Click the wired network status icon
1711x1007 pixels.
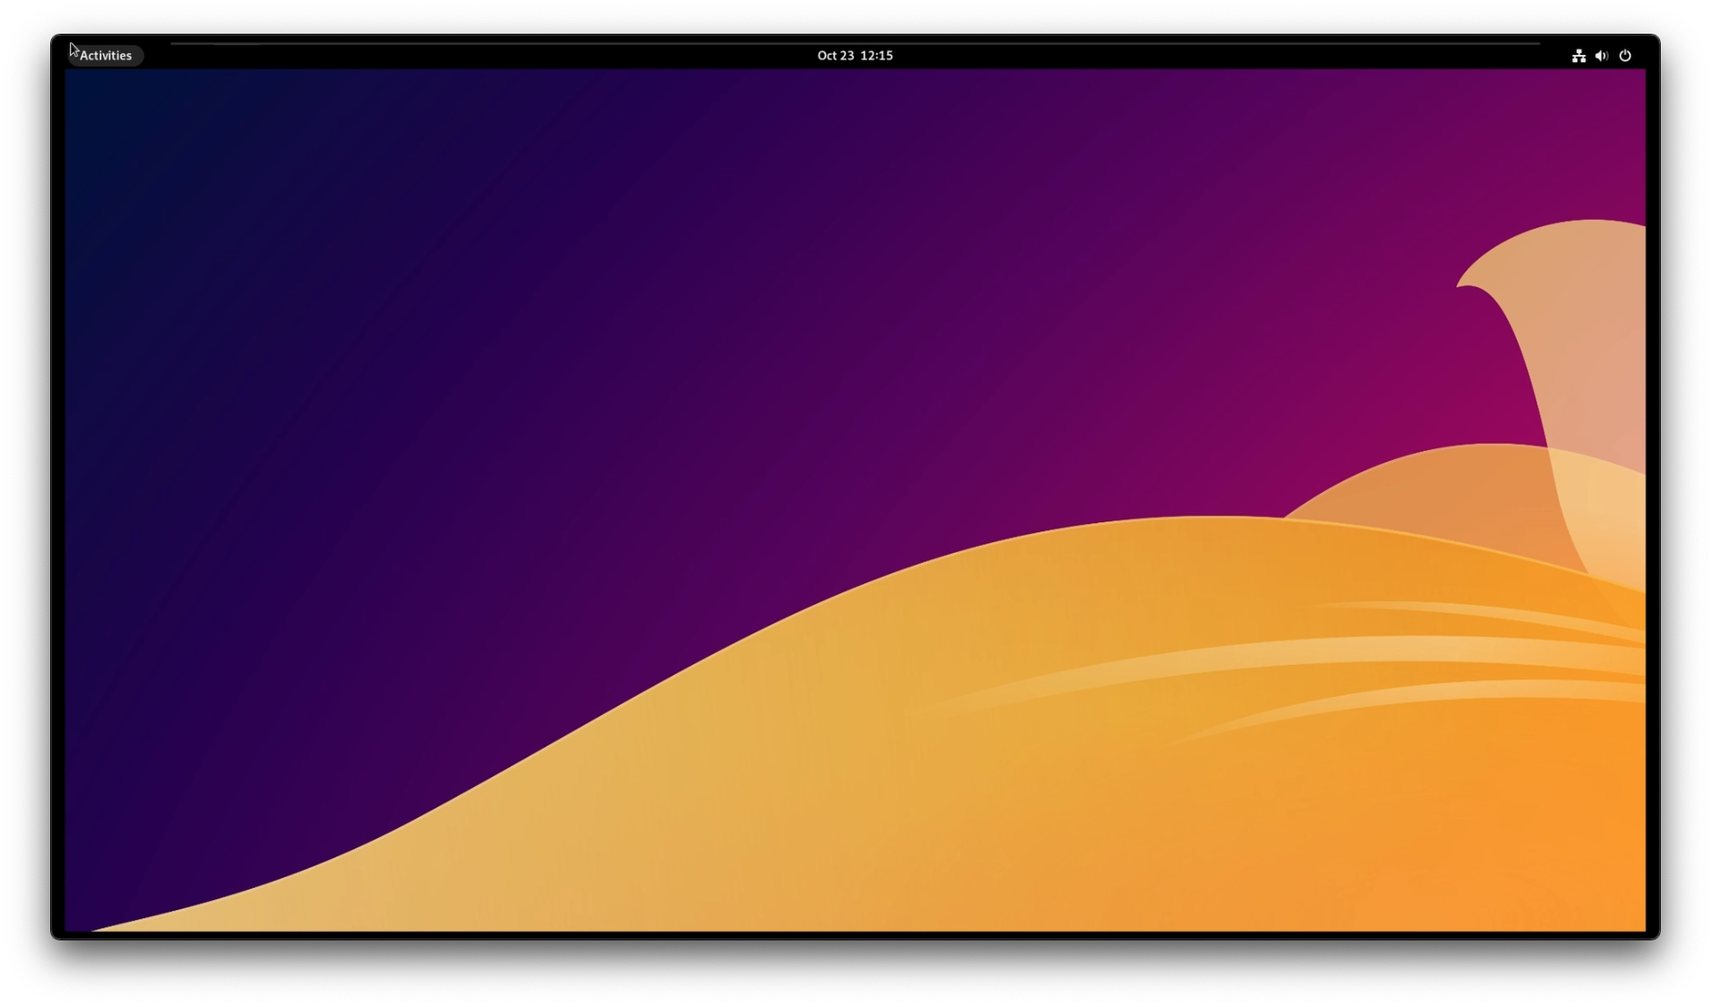[1579, 56]
